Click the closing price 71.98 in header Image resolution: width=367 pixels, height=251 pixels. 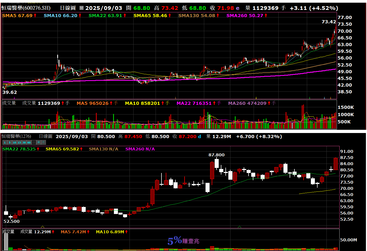point(226,8)
